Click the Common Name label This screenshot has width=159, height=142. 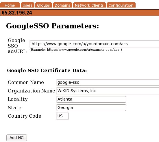(26, 82)
